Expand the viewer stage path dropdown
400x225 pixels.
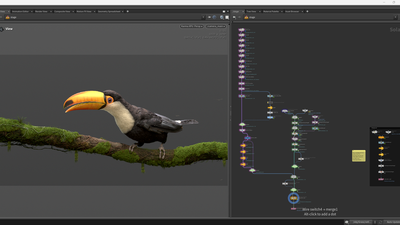203,17
